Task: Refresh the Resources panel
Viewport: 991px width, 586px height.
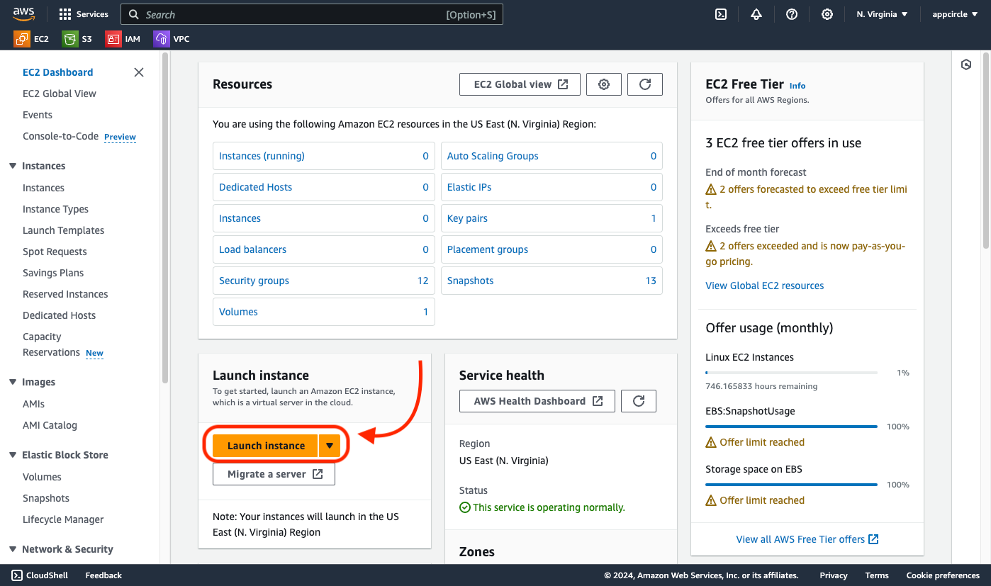Action: 645,84
